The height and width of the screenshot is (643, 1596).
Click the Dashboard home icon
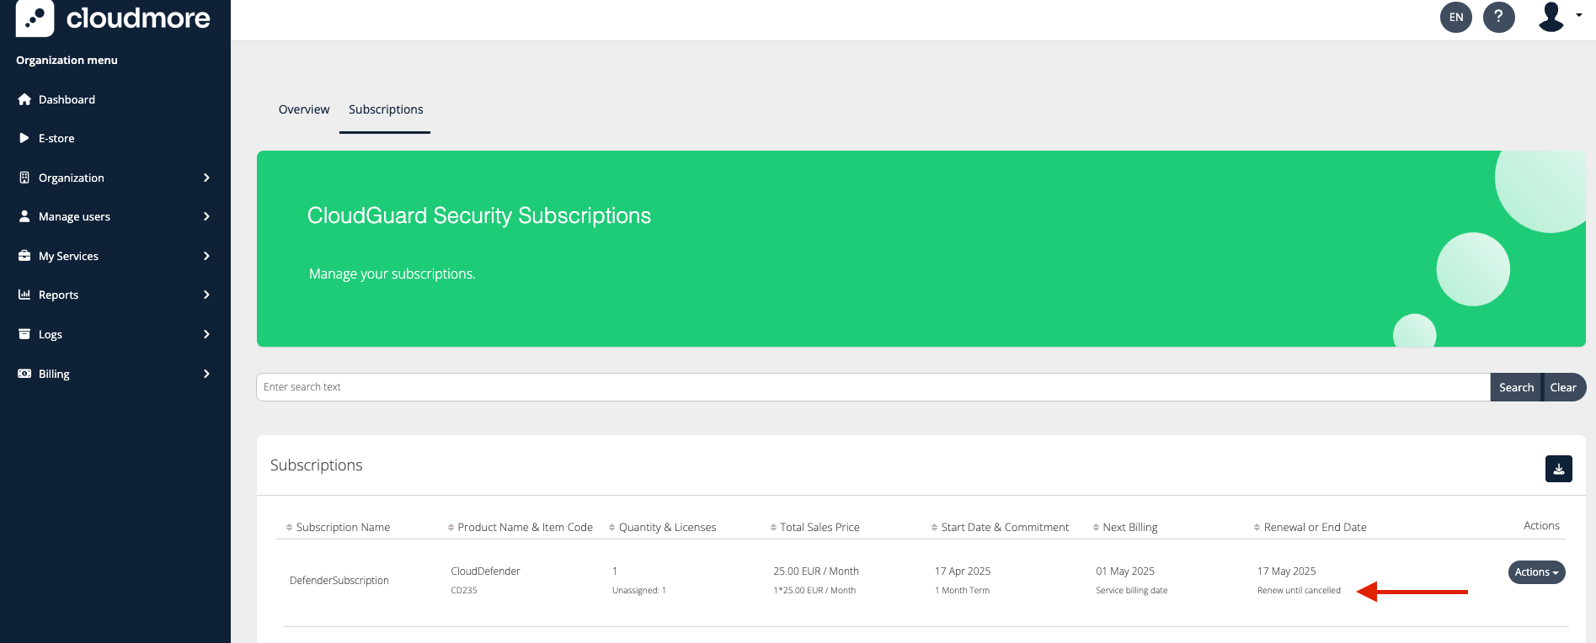coord(24,99)
